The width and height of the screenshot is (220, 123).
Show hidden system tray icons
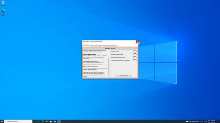200,122
